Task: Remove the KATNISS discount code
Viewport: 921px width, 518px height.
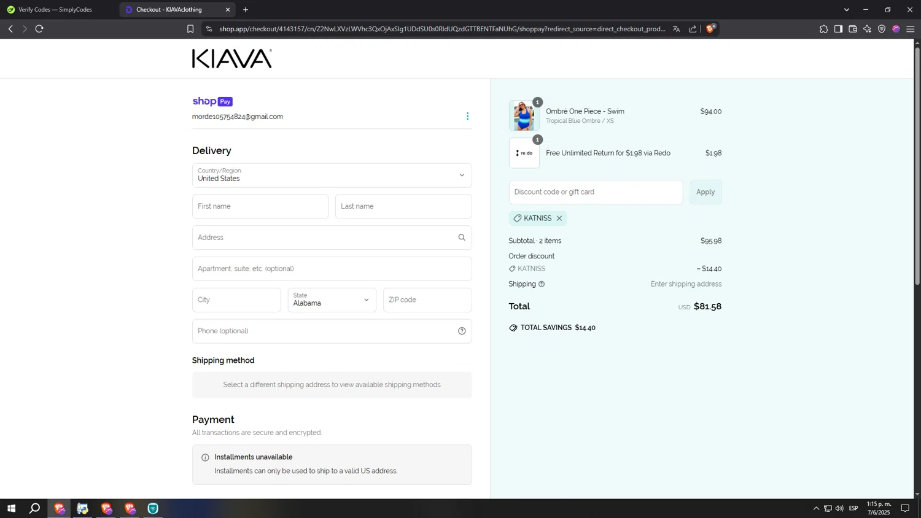Action: pyautogui.click(x=559, y=218)
